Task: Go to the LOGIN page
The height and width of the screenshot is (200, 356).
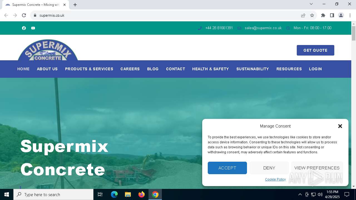Action: (x=315, y=69)
